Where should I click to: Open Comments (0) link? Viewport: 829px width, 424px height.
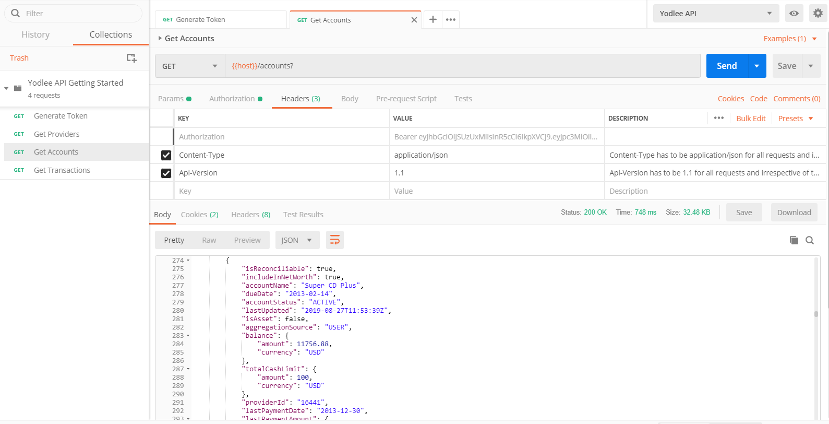point(797,99)
